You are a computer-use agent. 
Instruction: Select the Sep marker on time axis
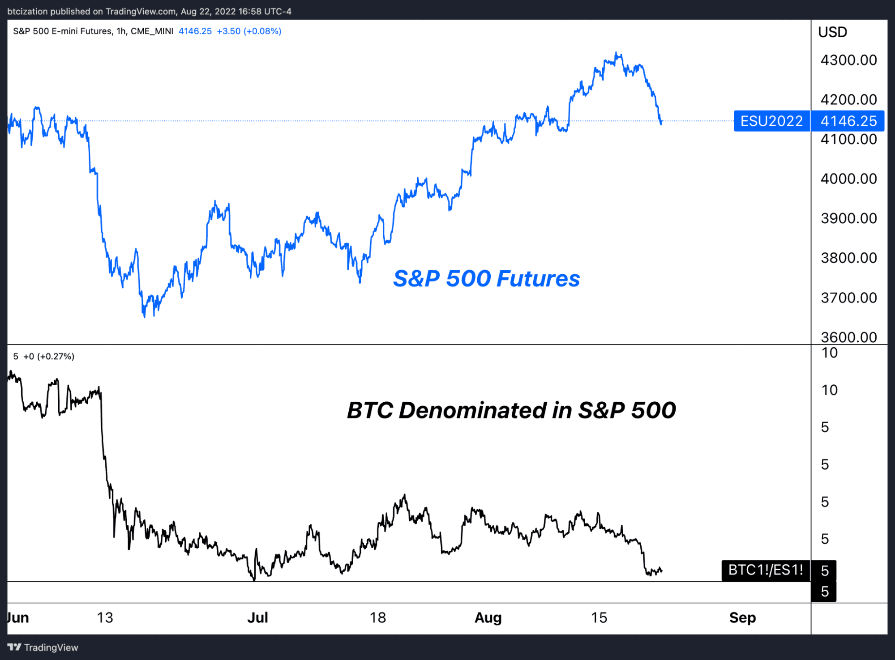coord(742,617)
